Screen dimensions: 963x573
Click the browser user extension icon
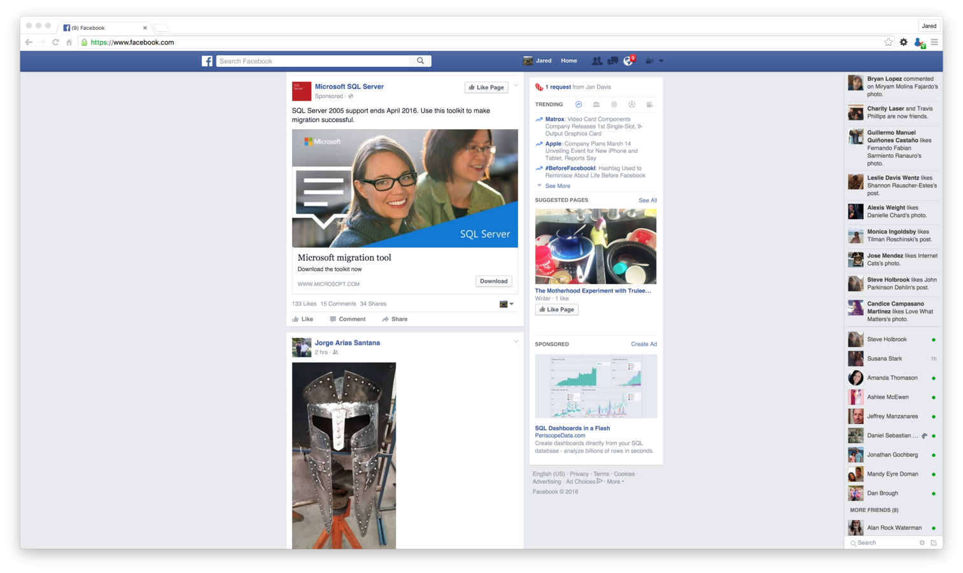[919, 43]
